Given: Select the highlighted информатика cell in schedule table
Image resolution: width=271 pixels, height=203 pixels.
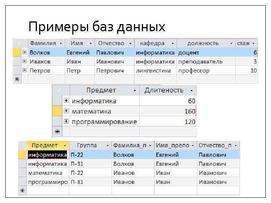Looking at the screenshot, I should click(47, 155).
